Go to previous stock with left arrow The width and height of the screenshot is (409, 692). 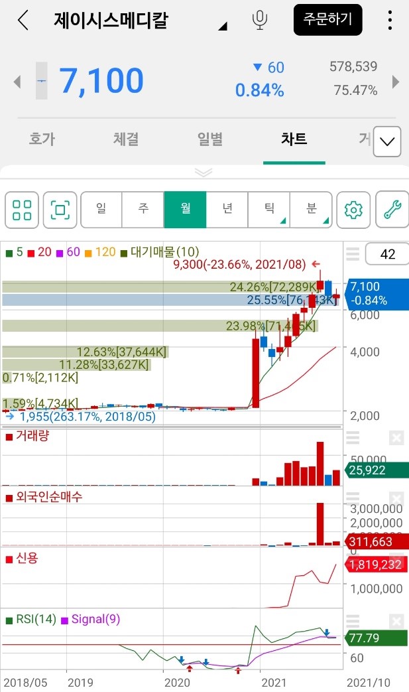pyautogui.click(x=17, y=82)
